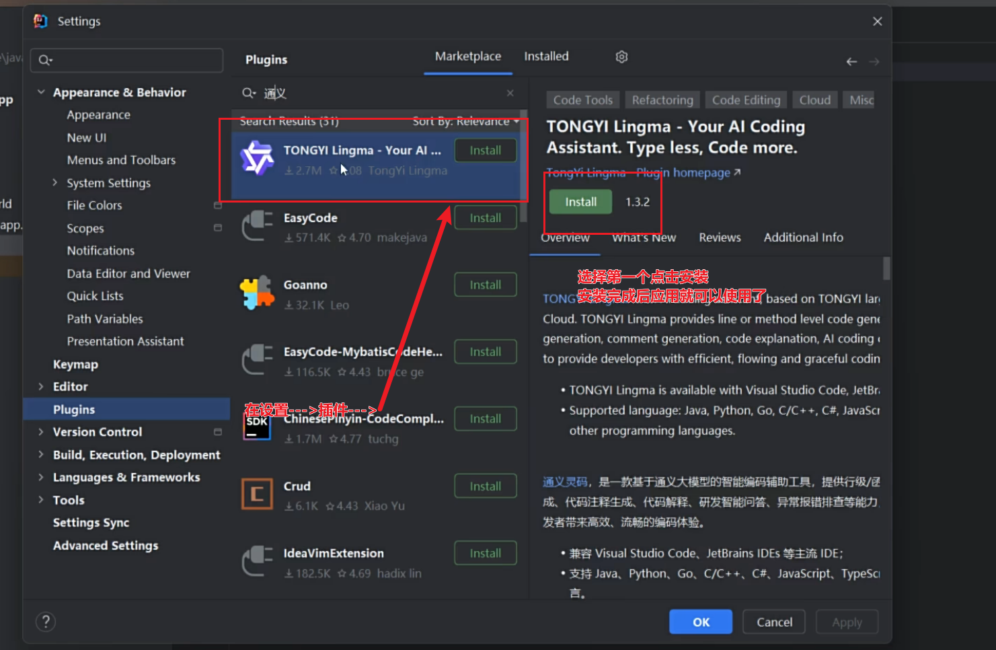Image resolution: width=996 pixels, height=650 pixels.
Task: Close the Settings dialog
Action: point(878,22)
